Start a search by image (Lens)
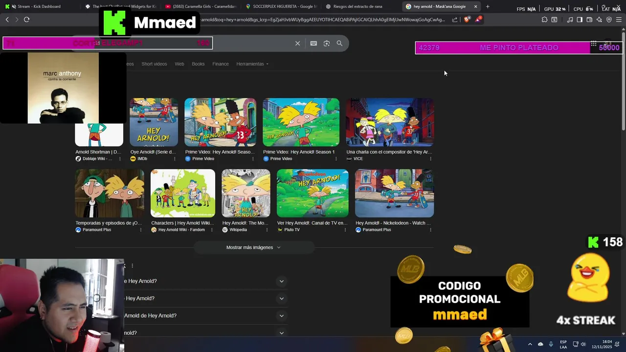 coord(327,44)
